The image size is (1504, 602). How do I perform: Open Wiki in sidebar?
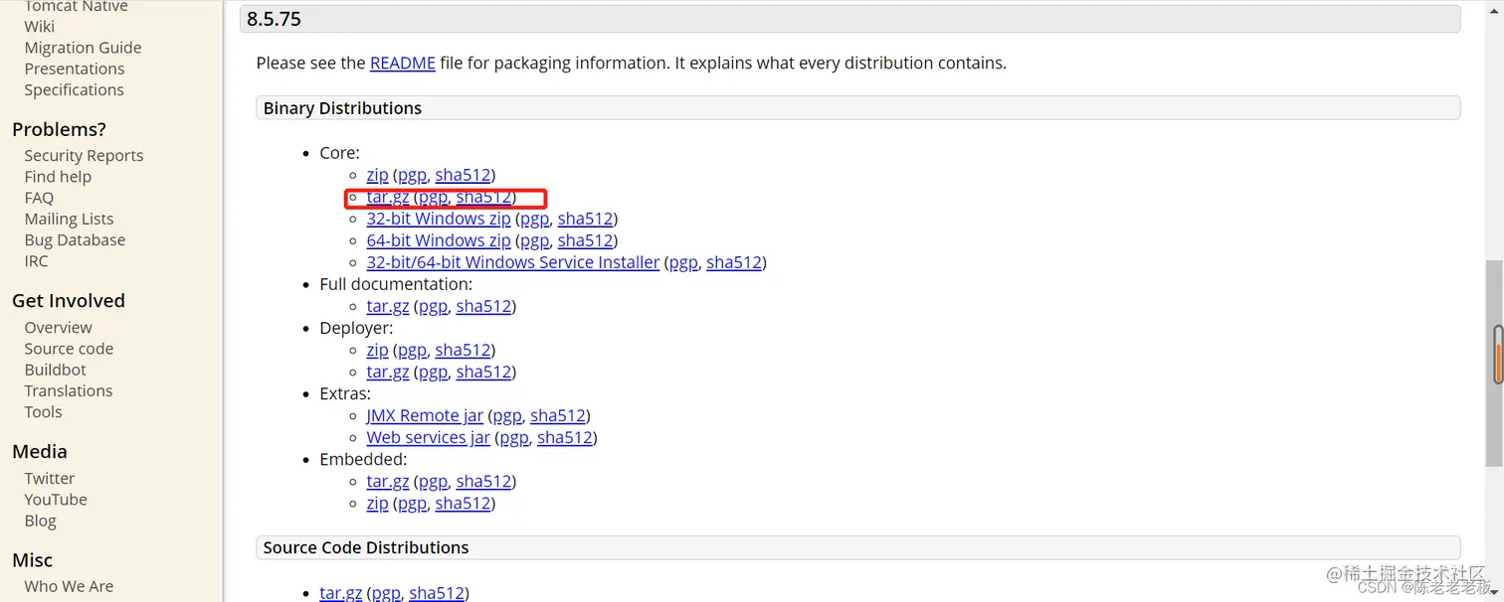40,27
